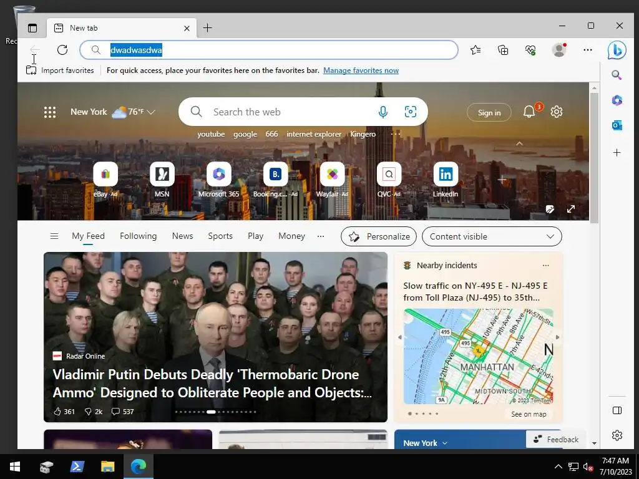Click the Personalize button

click(379, 236)
